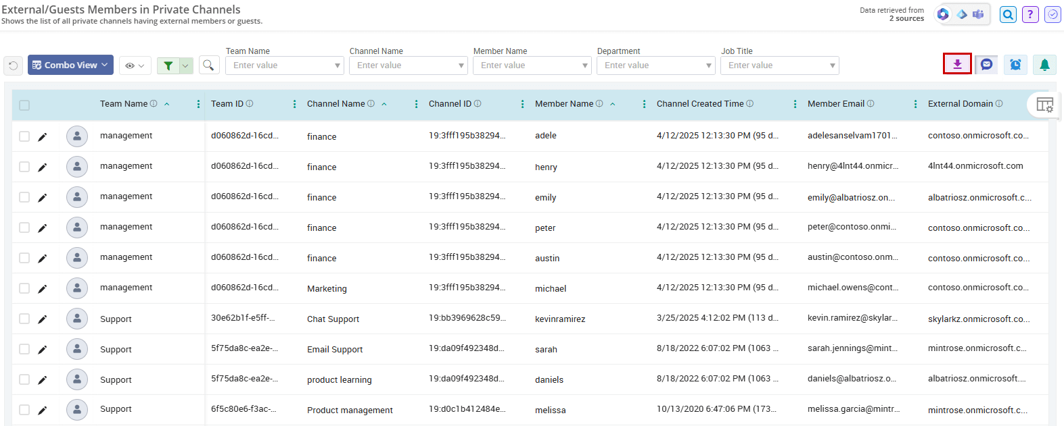Viewport: 1064px width, 426px height.
Task: Check the box for kevinramirez row
Action: pos(24,319)
